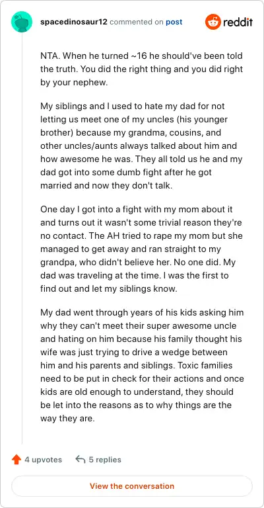The height and width of the screenshot is (508, 264).
Task: Click the "reddit" wordmark text
Action: coord(238,22)
